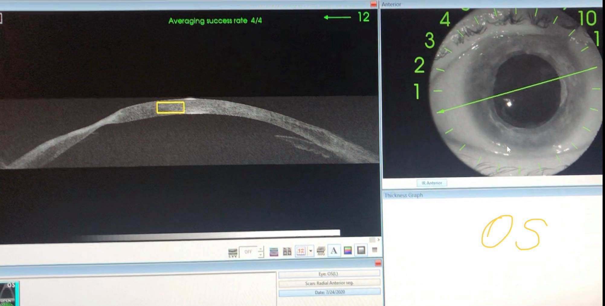Decrease the OFF spinner value
605x306 pixels.
[x=261, y=255]
